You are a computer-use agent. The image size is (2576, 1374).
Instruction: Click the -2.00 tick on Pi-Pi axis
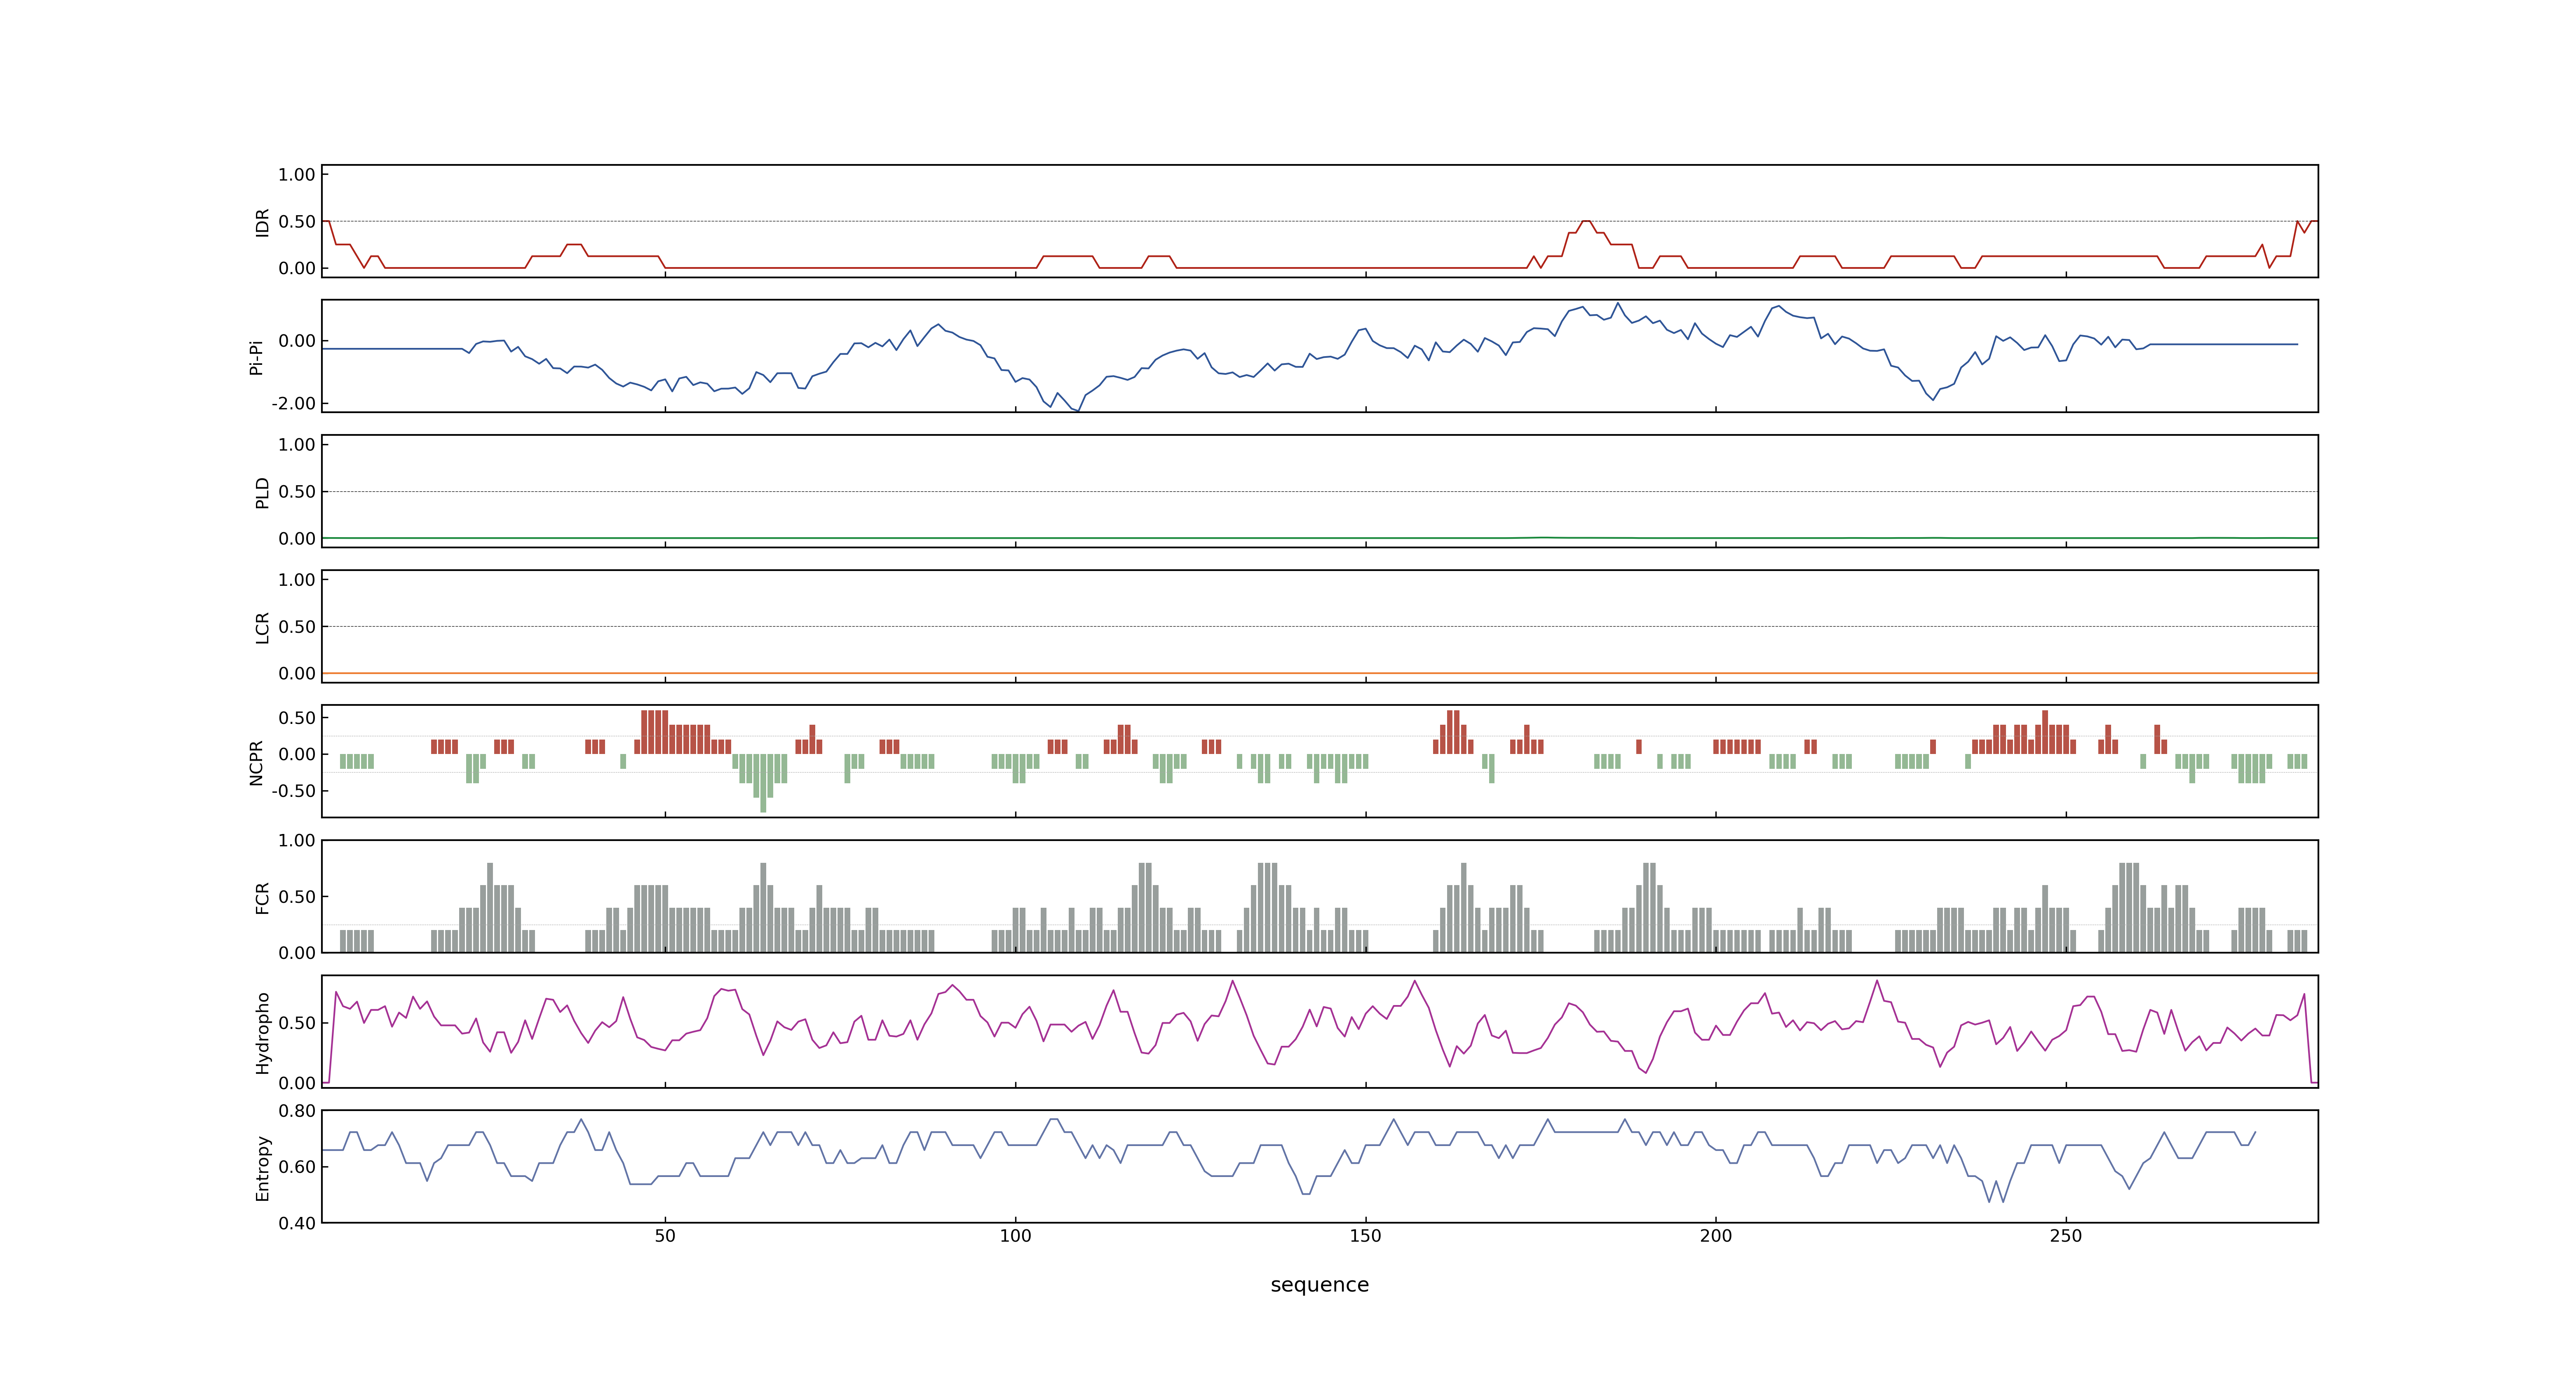point(294,403)
